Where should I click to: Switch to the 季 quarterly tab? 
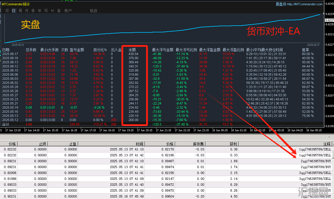[x=33, y=11]
